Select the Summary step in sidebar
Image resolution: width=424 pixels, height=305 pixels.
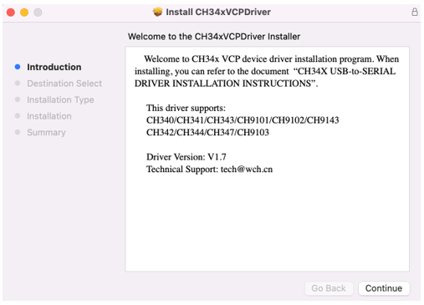click(x=46, y=132)
